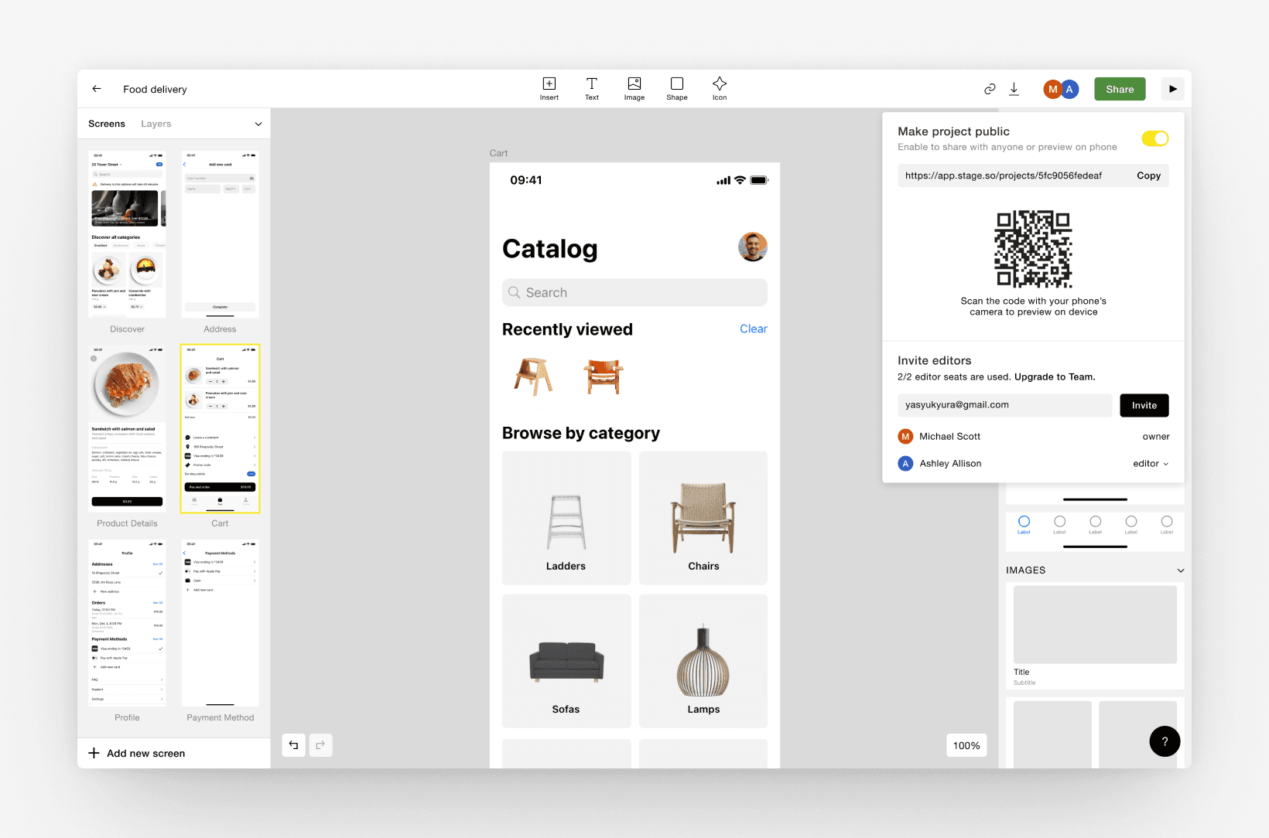This screenshot has height=838, width=1269.
Task: Select the Text tool
Action: tap(592, 89)
